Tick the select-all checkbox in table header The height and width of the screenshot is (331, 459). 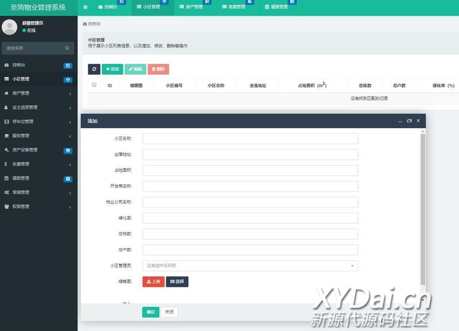[94, 84]
